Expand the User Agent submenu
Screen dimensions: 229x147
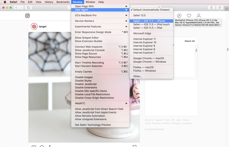[100, 10]
